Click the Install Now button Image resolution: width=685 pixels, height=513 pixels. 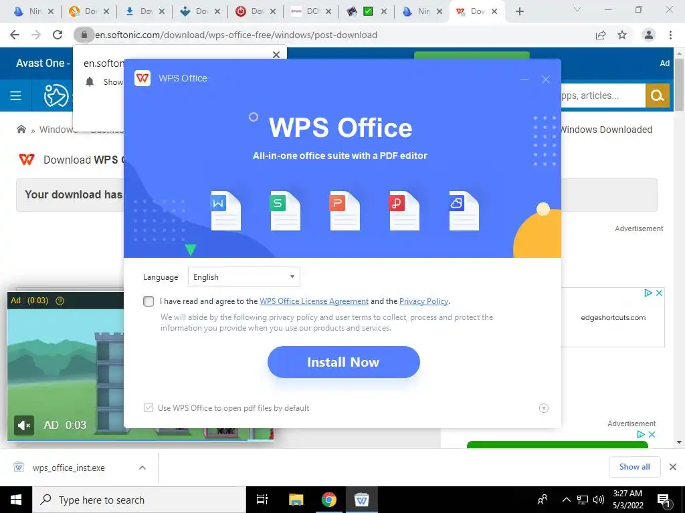[x=343, y=362]
